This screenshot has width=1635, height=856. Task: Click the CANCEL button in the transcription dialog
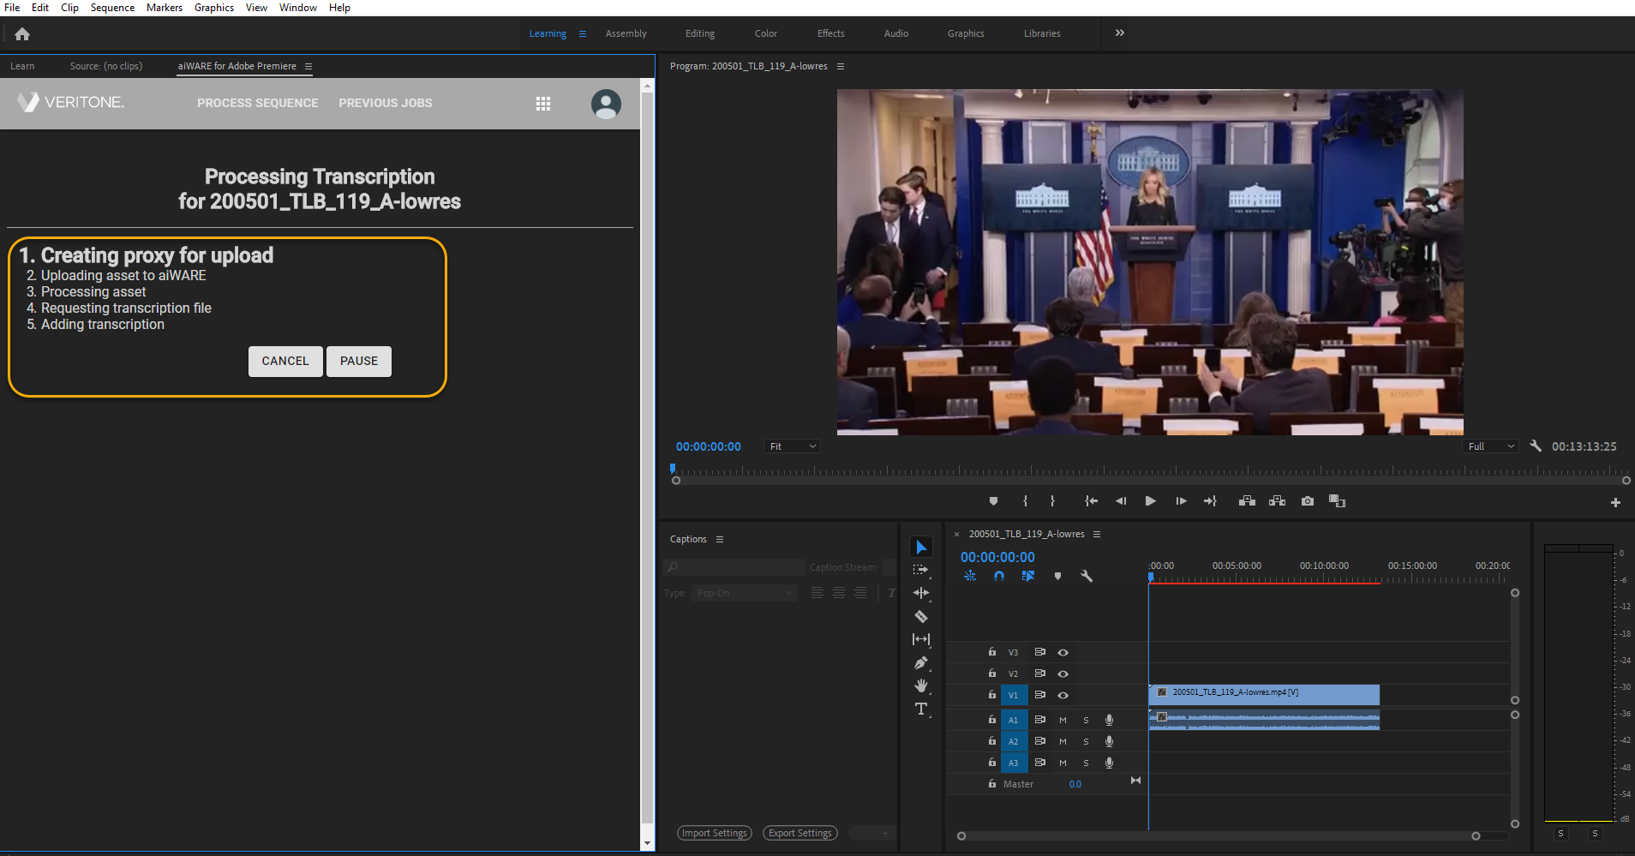click(284, 361)
